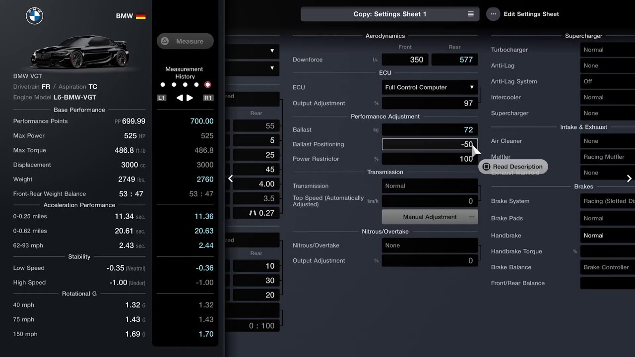Edit Ballast value 72
Screen dimensions: 635x357
tap(430, 129)
